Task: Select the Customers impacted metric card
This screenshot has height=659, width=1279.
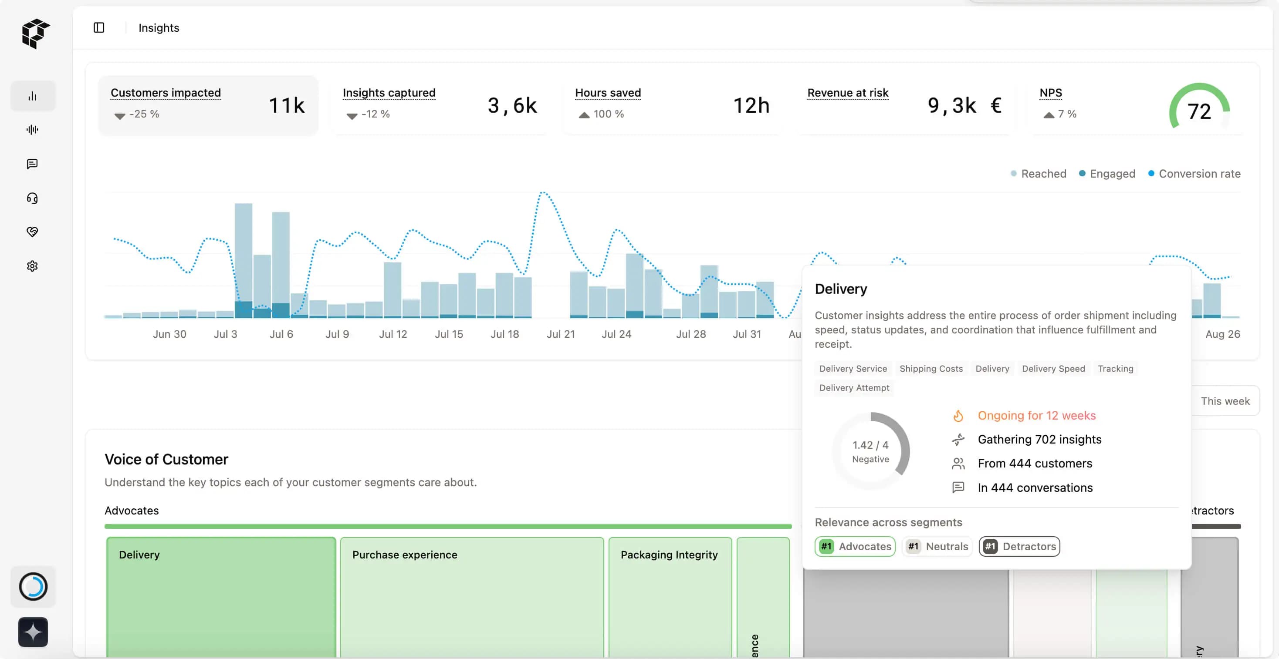Action: [x=208, y=105]
